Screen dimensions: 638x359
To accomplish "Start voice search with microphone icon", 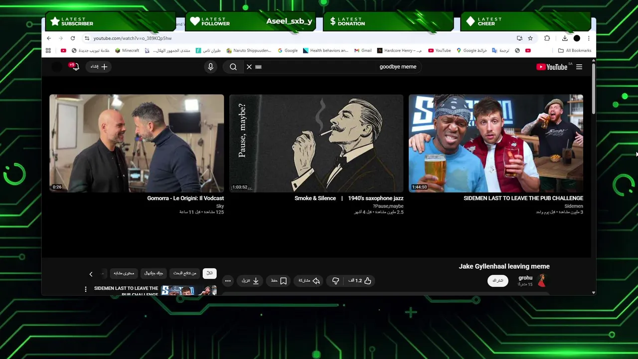I will [210, 66].
